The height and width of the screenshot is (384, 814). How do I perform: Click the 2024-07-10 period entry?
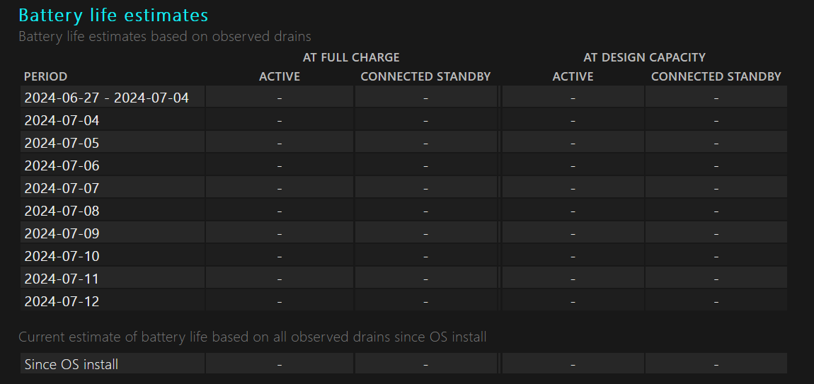pyautogui.click(x=62, y=256)
